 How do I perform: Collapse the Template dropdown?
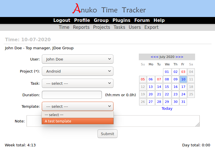[78, 106]
